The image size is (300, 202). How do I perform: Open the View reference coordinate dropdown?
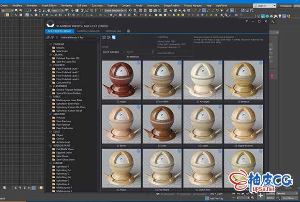tap(58, 10)
